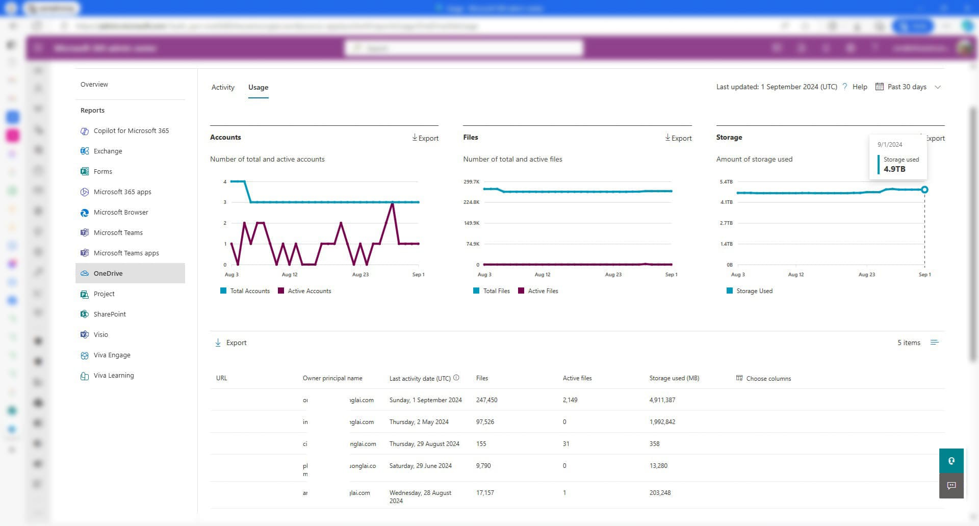
Task: Click the Exchange report icon
Action: coord(85,151)
